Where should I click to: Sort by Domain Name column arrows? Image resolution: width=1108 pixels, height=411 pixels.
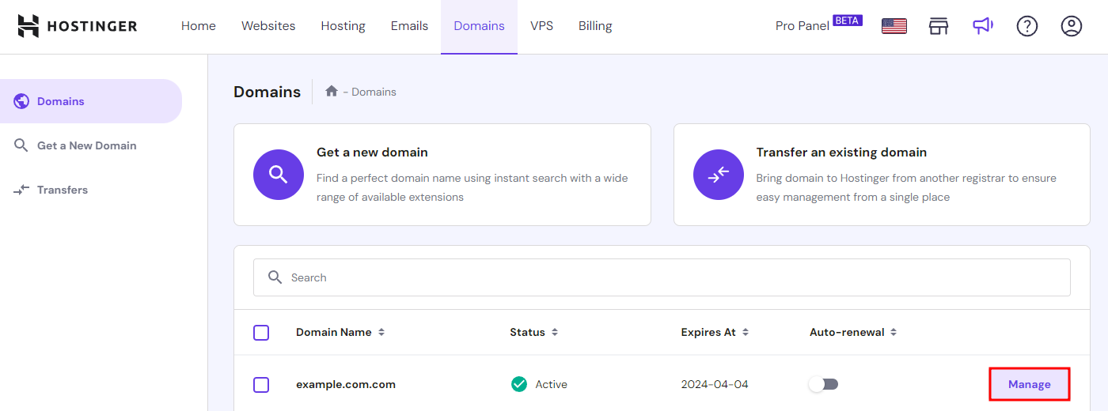coord(381,333)
